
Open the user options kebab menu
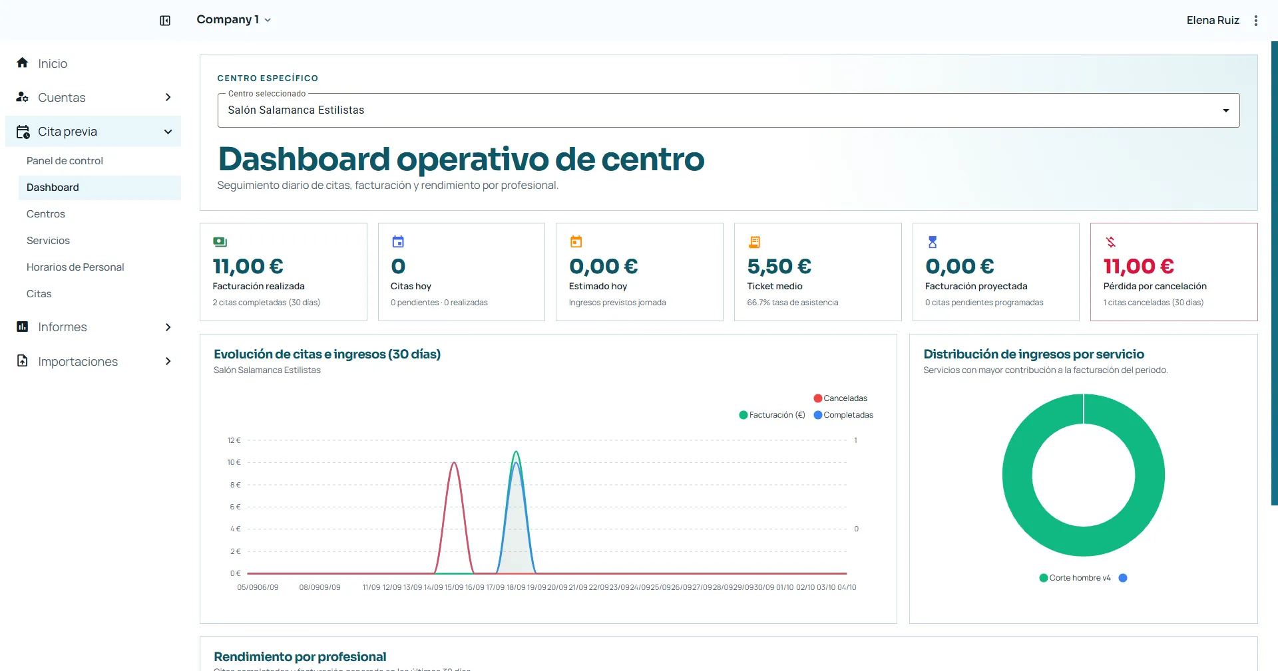click(1256, 21)
